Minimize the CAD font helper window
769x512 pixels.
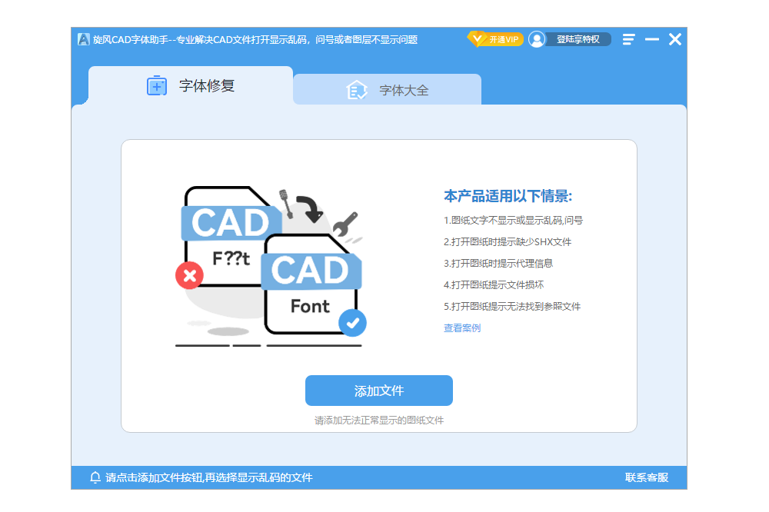(652, 39)
